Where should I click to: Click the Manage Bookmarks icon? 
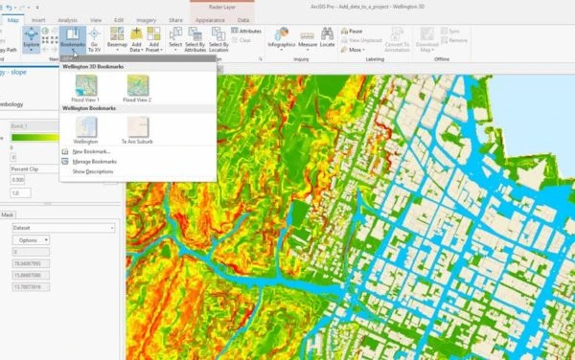[65, 162]
